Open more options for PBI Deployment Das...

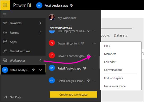tap(94, 31)
